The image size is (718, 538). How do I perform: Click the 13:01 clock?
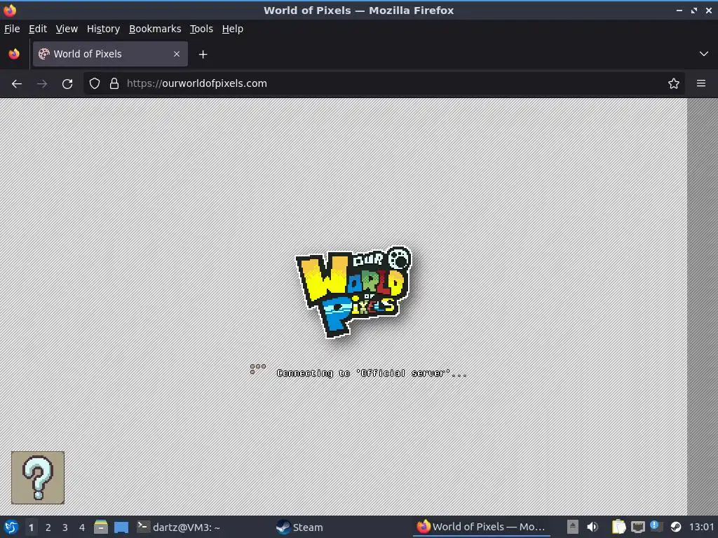click(701, 527)
